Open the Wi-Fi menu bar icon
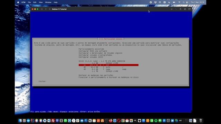 [179, 2]
